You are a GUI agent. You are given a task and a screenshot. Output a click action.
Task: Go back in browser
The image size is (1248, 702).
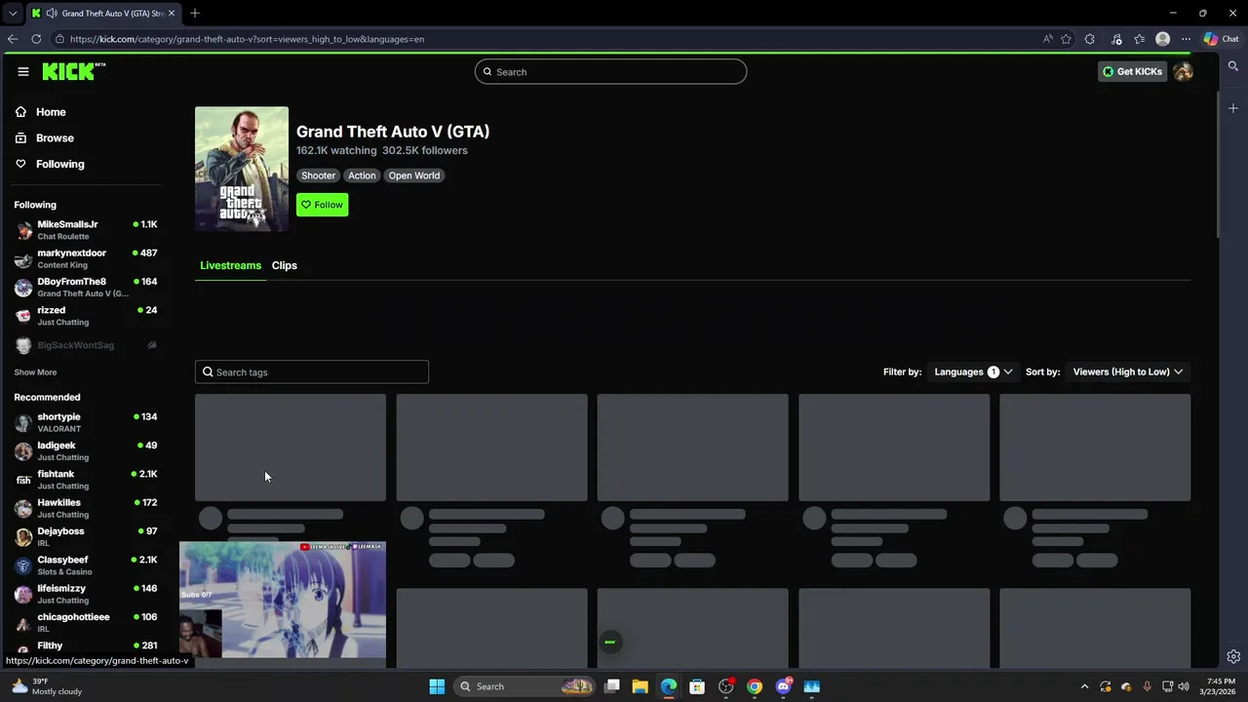click(13, 39)
